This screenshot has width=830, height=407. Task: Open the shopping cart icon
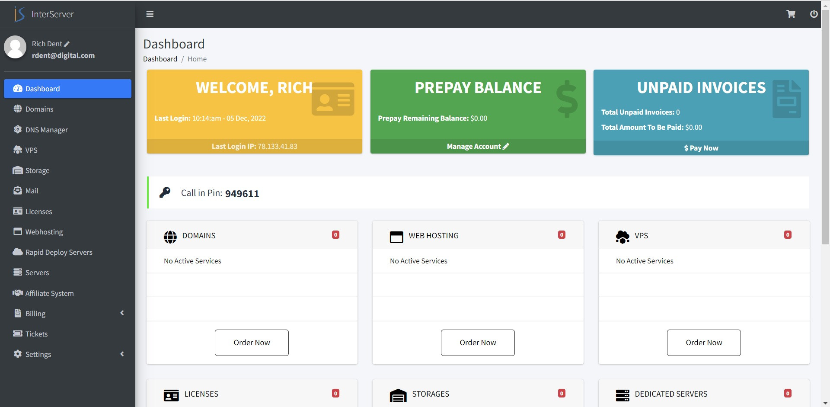pyautogui.click(x=791, y=14)
